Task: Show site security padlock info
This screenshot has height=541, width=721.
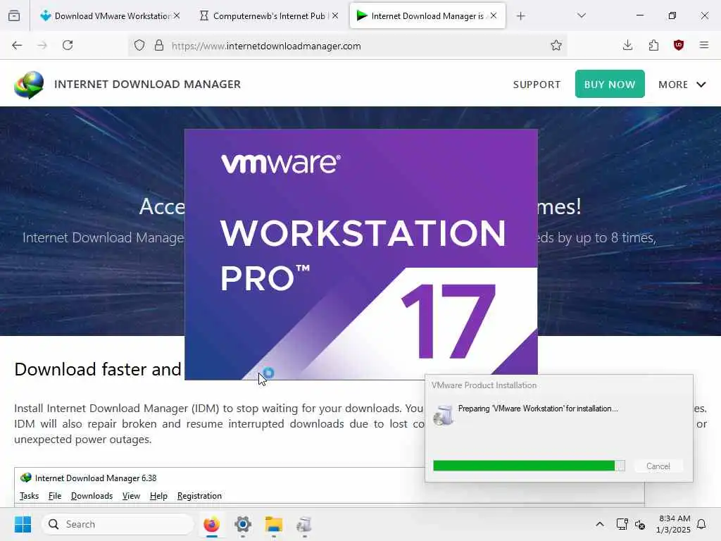Action: 159,46
